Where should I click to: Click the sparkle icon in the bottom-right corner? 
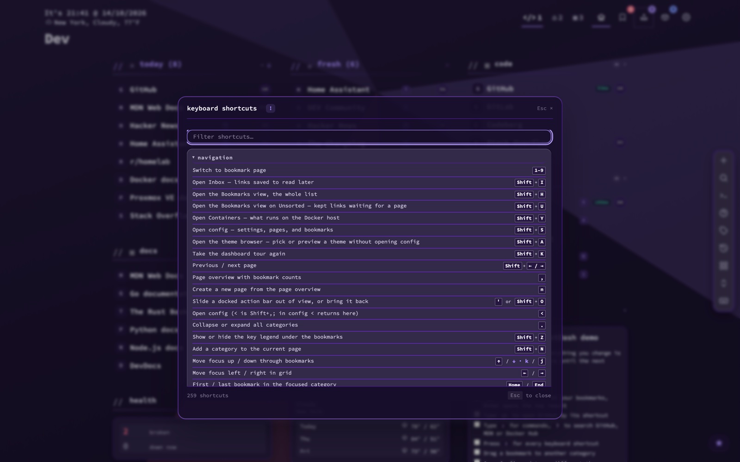coord(719,443)
